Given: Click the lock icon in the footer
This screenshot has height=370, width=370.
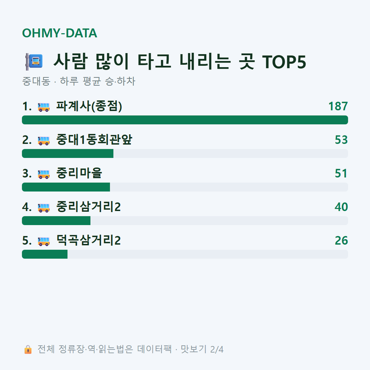Looking at the screenshot, I should click(x=28, y=349).
